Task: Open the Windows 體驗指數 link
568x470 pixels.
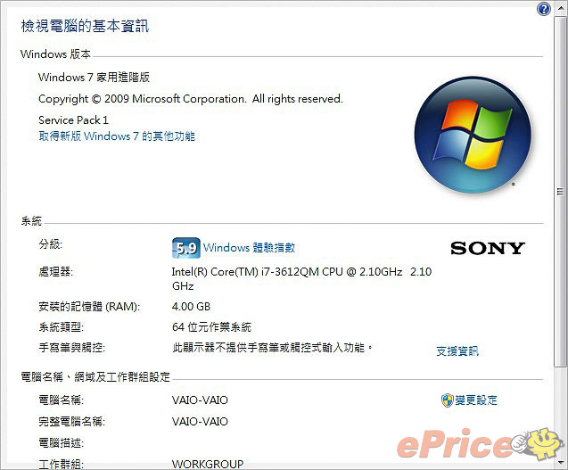Action: pos(249,248)
